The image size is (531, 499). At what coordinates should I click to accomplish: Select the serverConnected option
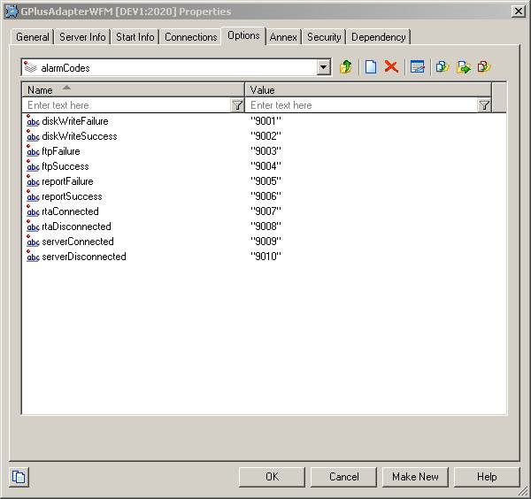coord(78,242)
